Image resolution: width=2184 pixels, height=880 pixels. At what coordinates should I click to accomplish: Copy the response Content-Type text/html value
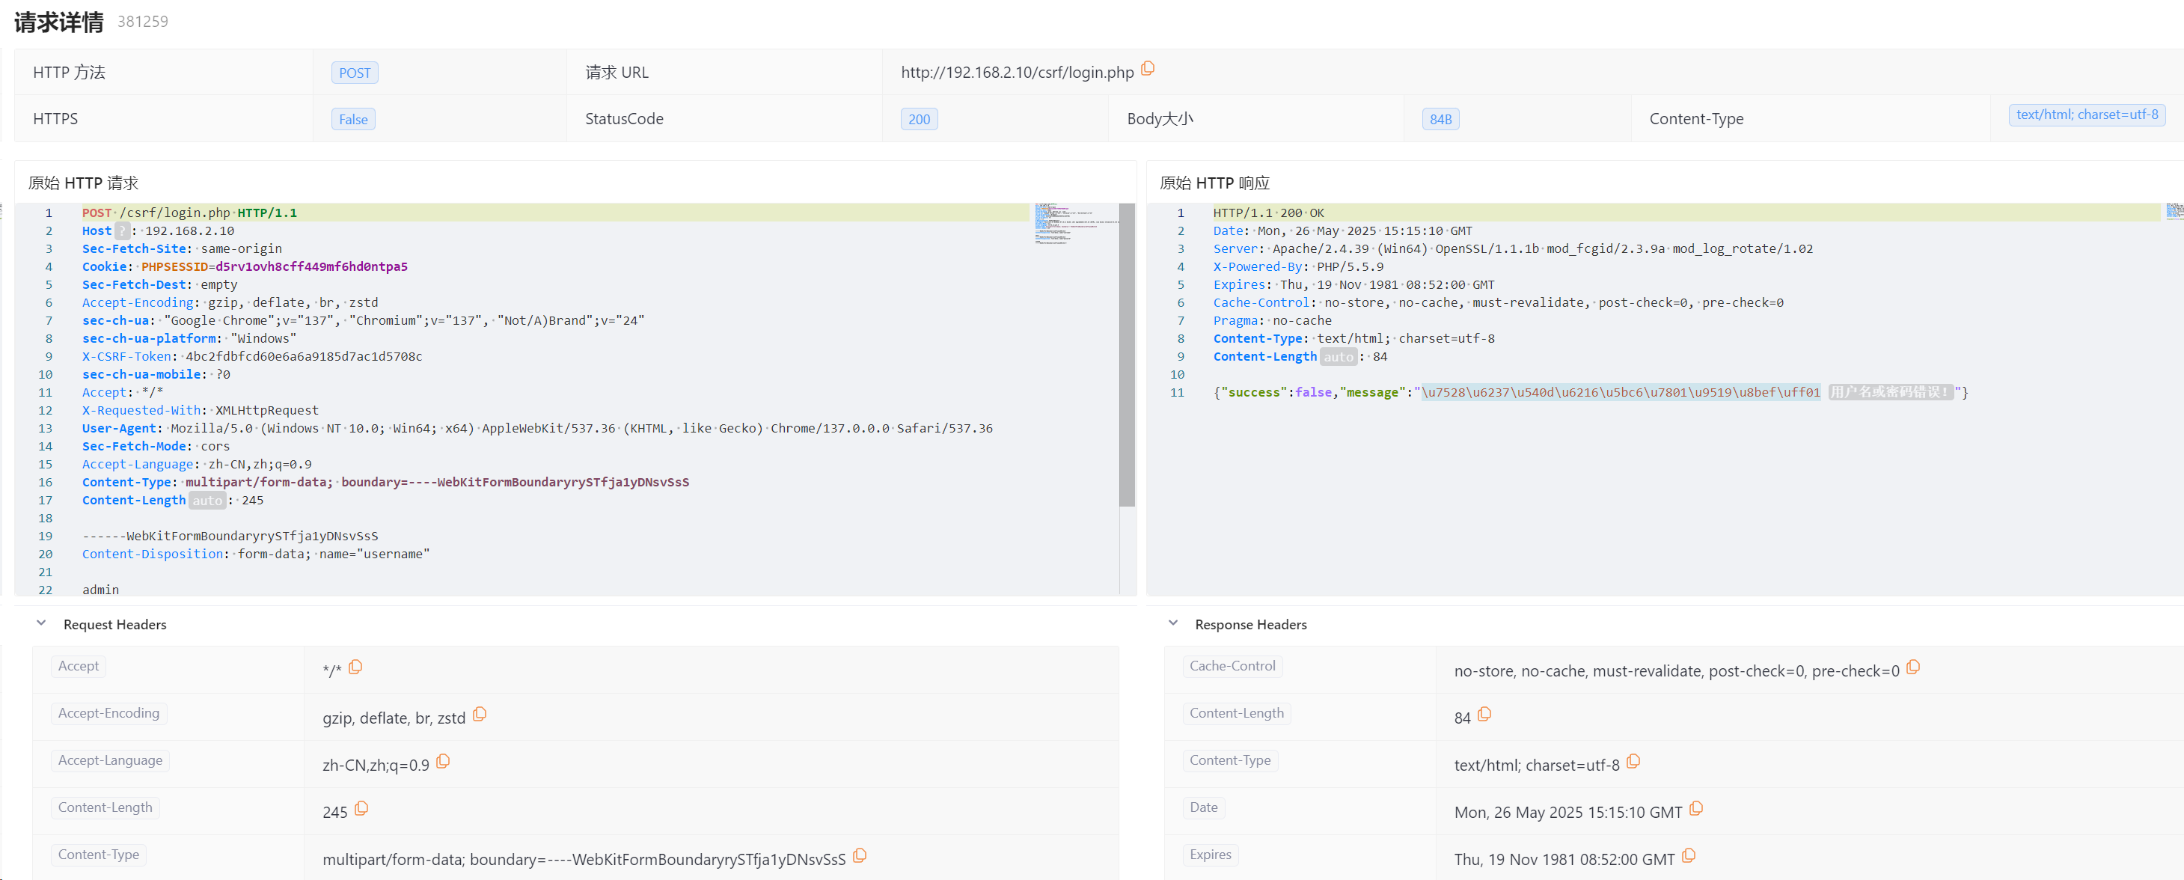[x=1634, y=761]
